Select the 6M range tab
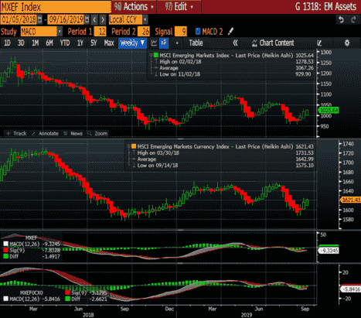The image size is (361, 318). [x=49, y=43]
